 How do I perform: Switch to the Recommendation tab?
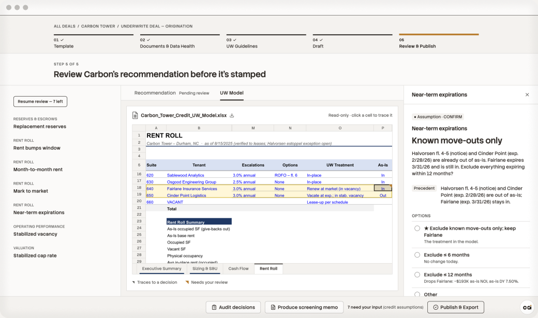coord(155,93)
